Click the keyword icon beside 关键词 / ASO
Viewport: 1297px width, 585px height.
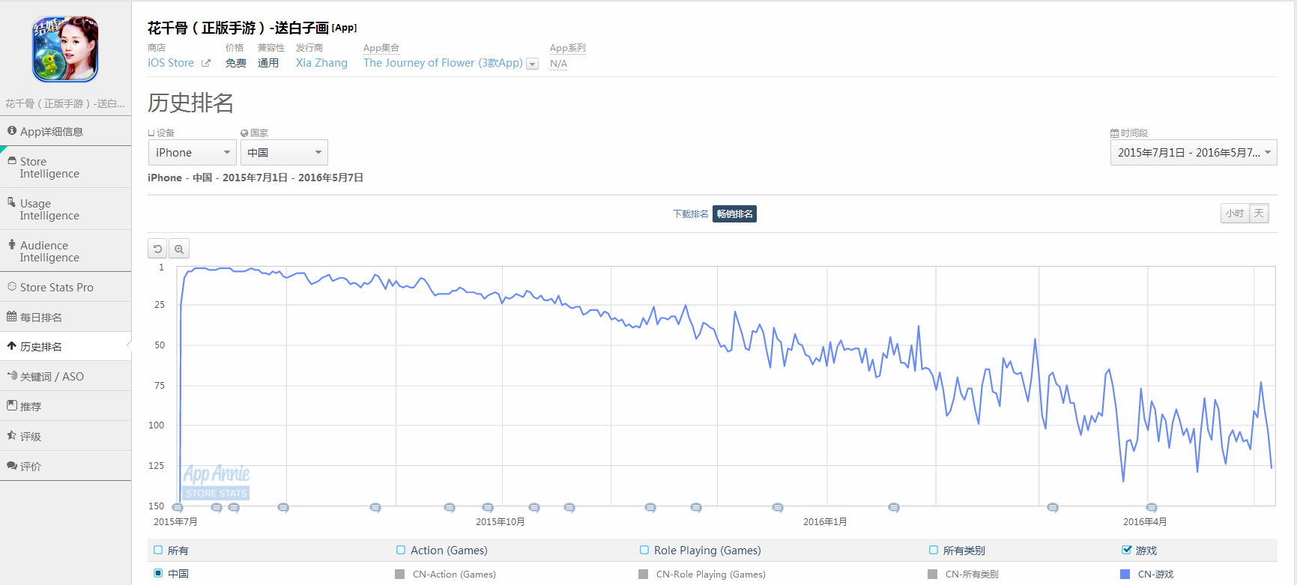tap(12, 375)
